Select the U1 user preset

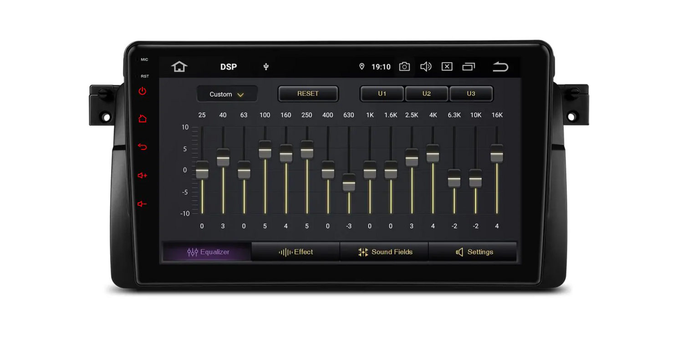click(x=382, y=94)
